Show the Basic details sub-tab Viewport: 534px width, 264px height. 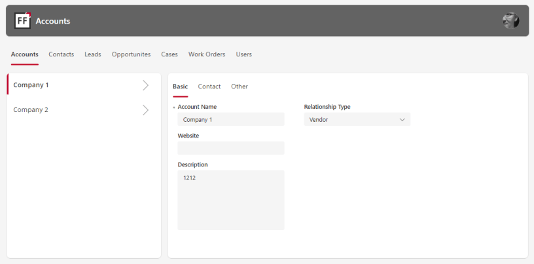pyautogui.click(x=180, y=86)
